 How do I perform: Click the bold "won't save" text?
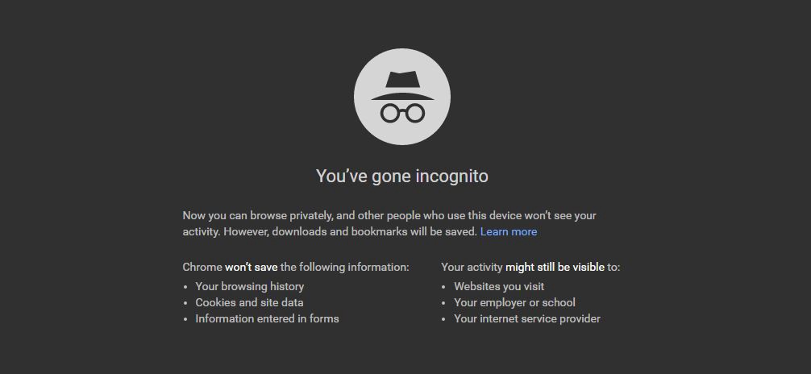coord(251,267)
